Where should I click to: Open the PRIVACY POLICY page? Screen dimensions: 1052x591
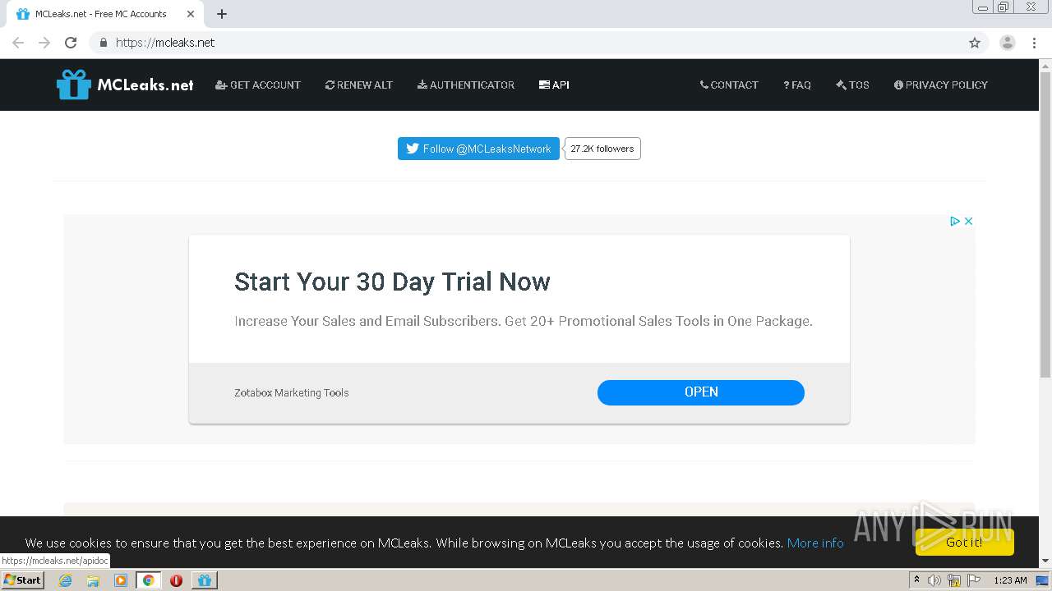[941, 85]
